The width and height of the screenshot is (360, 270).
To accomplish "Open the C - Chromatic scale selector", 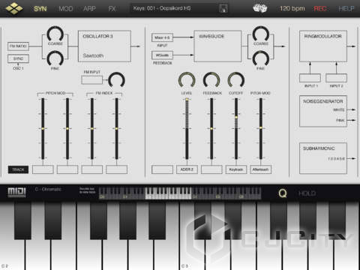I will click(48, 189).
